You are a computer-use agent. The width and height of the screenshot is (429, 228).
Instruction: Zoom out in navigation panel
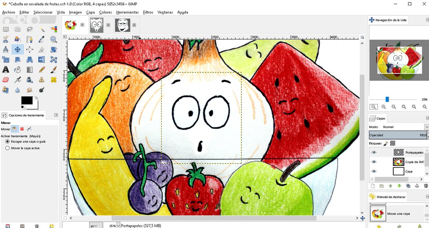pos(373,107)
